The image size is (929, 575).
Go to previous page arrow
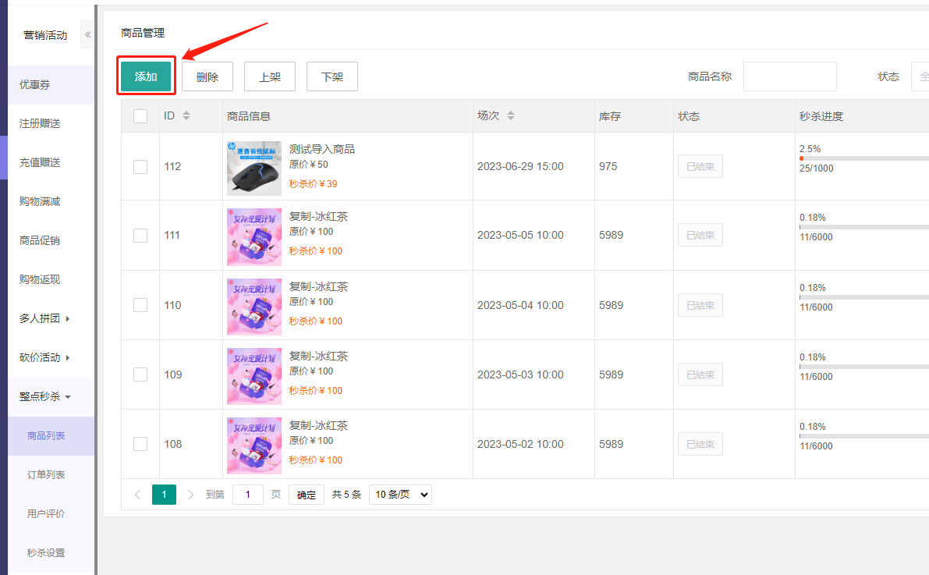coord(138,495)
